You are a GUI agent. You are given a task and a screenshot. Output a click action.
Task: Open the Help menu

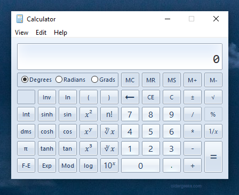point(60,33)
